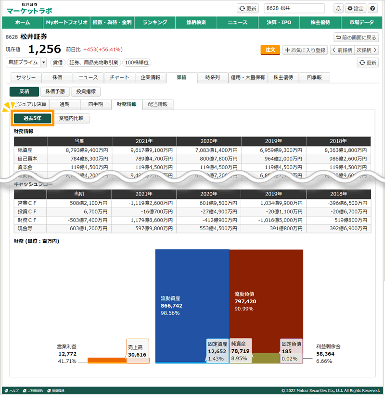
Task: Click the 財務CF 2018年 value 519億800万円
Action: (x=351, y=220)
